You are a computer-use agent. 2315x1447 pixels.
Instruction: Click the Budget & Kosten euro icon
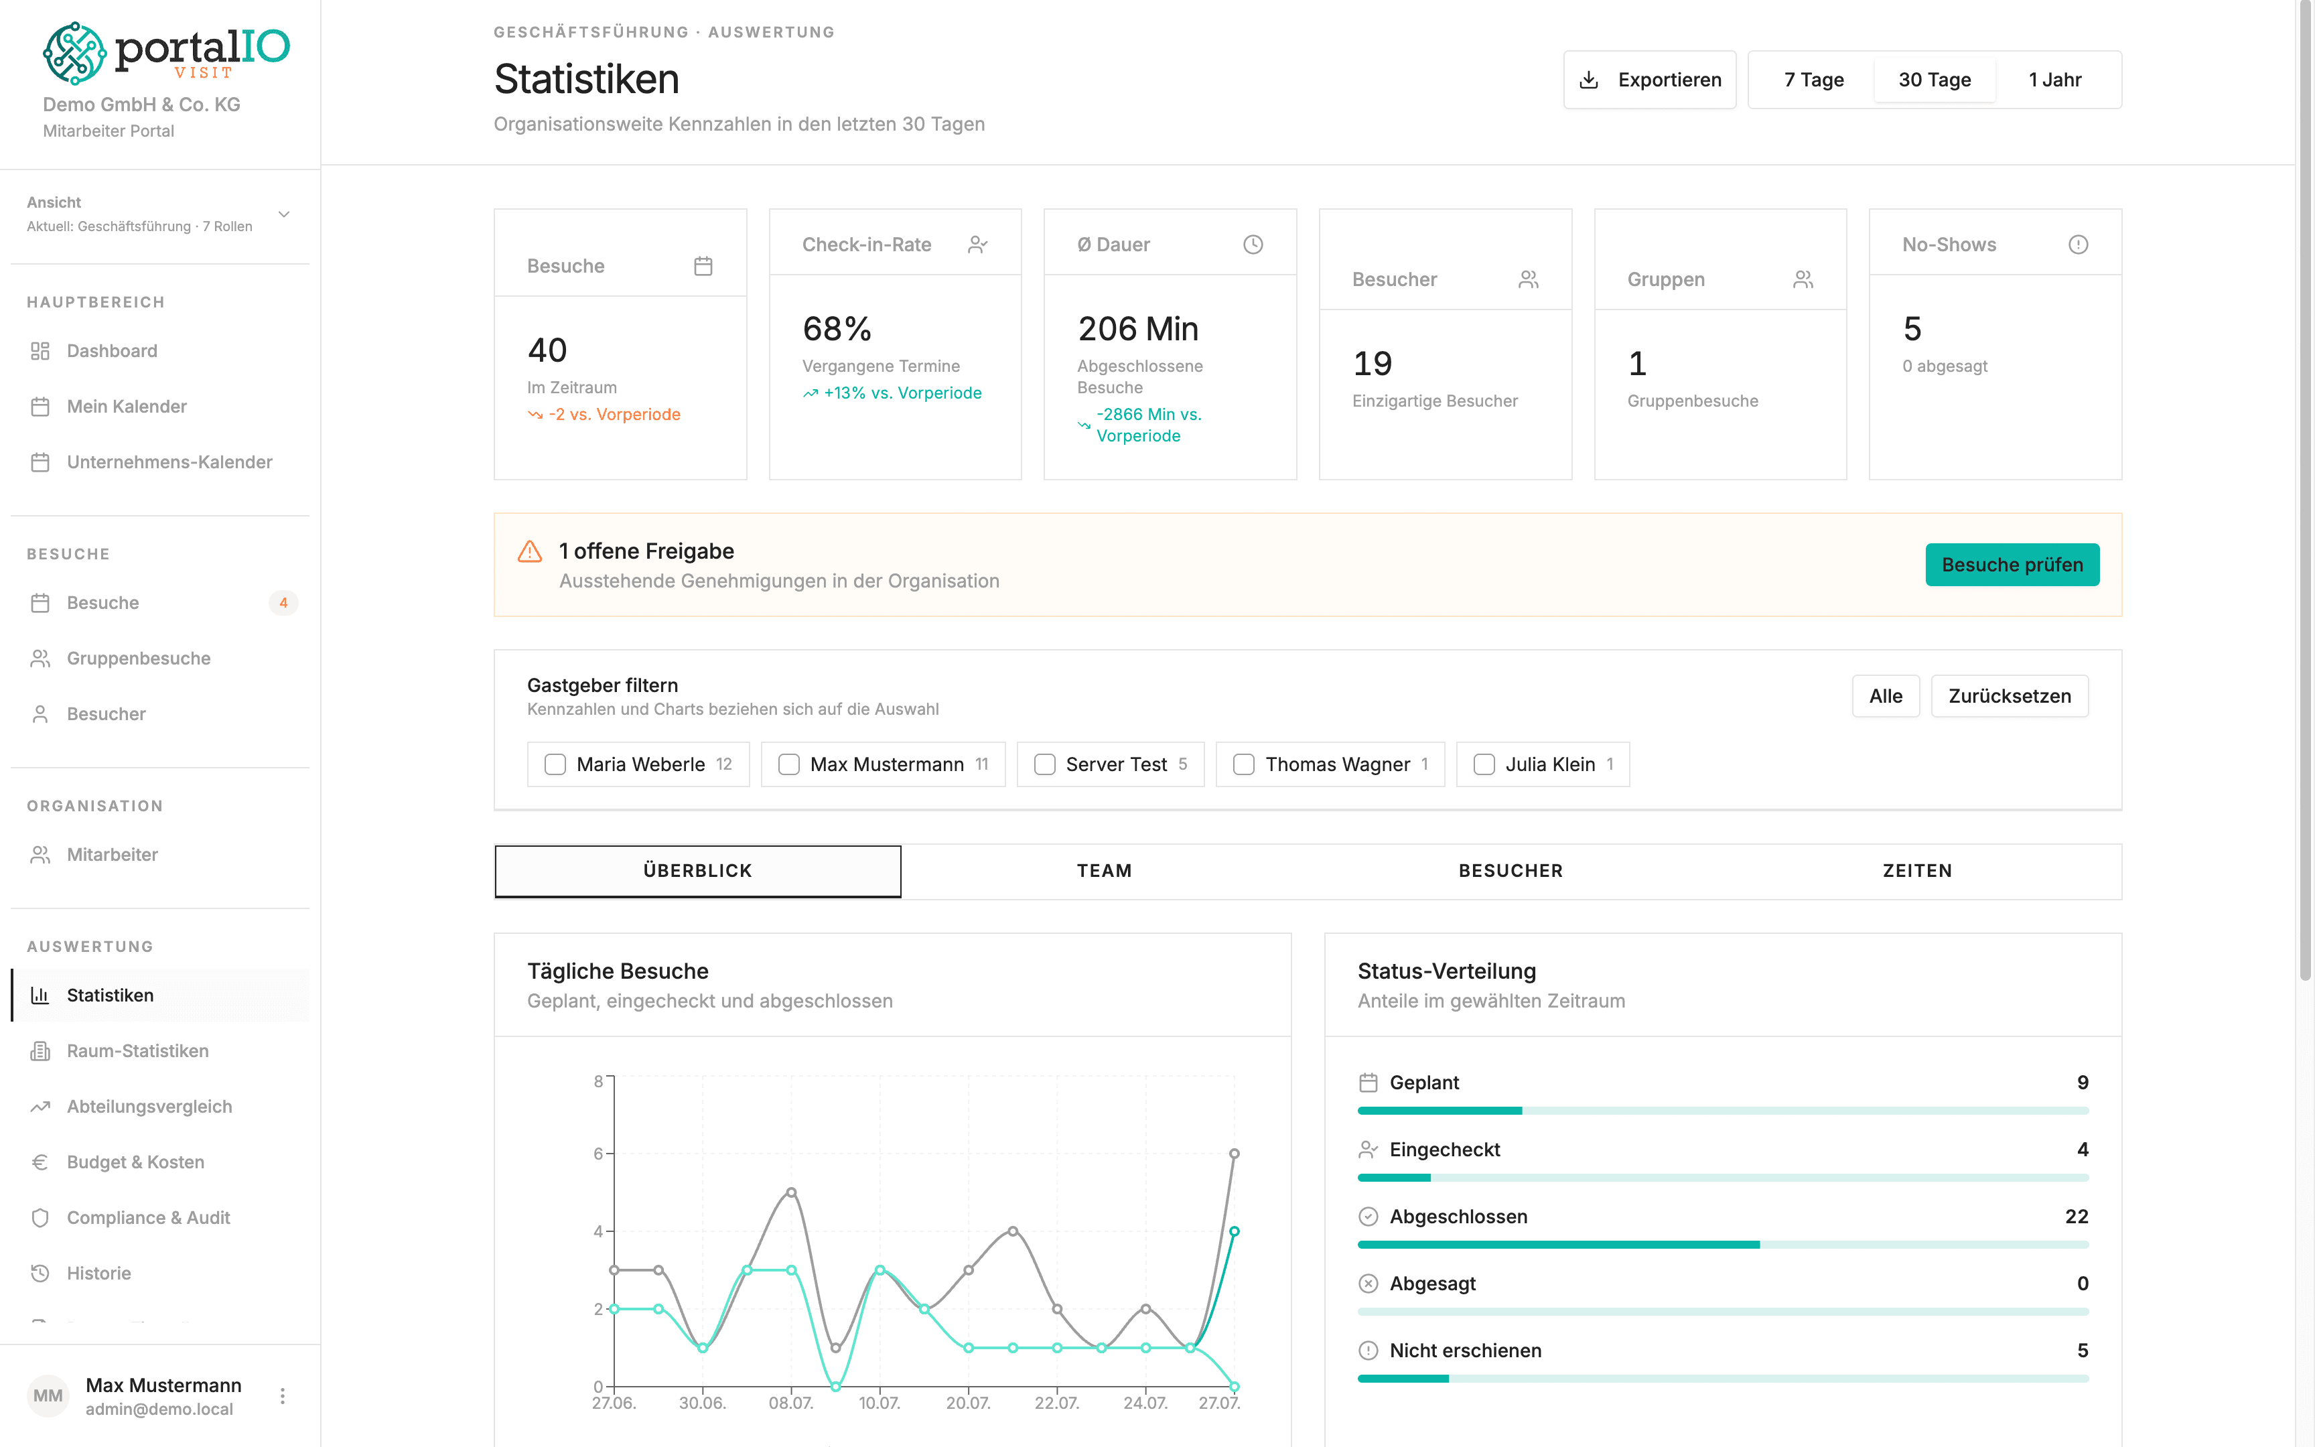40,1162
